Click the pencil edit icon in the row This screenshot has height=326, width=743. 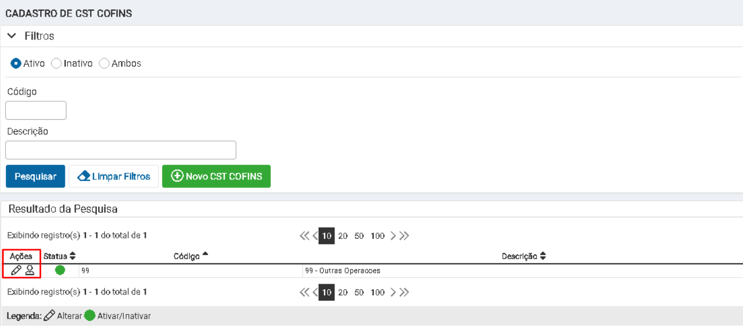click(x=16, y=270)
